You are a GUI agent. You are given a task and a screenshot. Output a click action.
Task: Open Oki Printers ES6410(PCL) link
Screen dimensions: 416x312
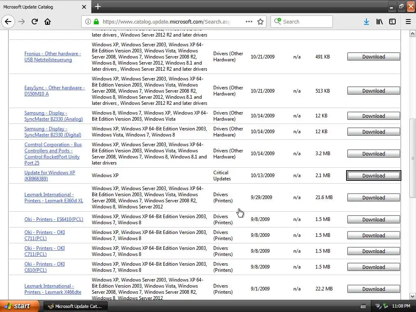54,219
